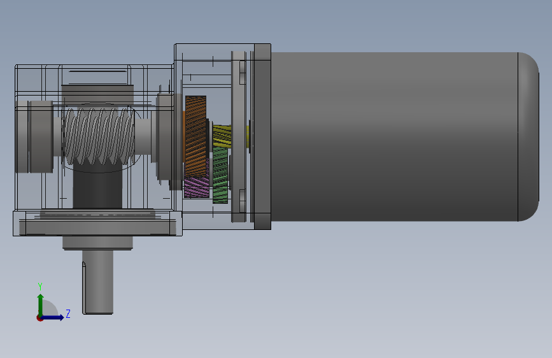The width and height of the screenshot is (552, 358).
Task: Select the keyed output shaft at bottom
Action: tap(98, 282)
